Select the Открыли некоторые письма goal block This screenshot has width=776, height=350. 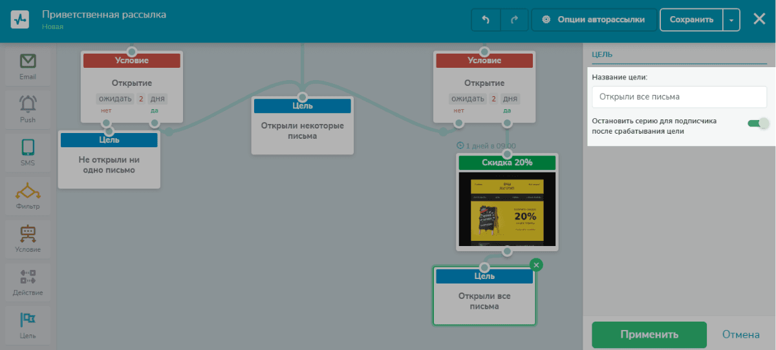[x=303, y=125]
